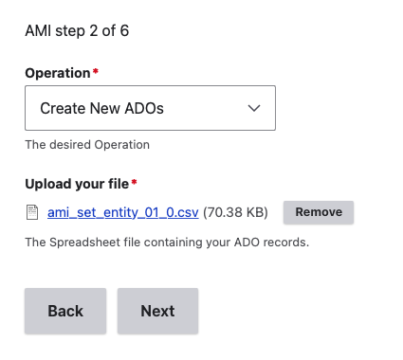Image resolution: width=403 pixels, height=360 pixels.
Task: Click the red asterisk beside Operation
Action: (x=96, y=71)
